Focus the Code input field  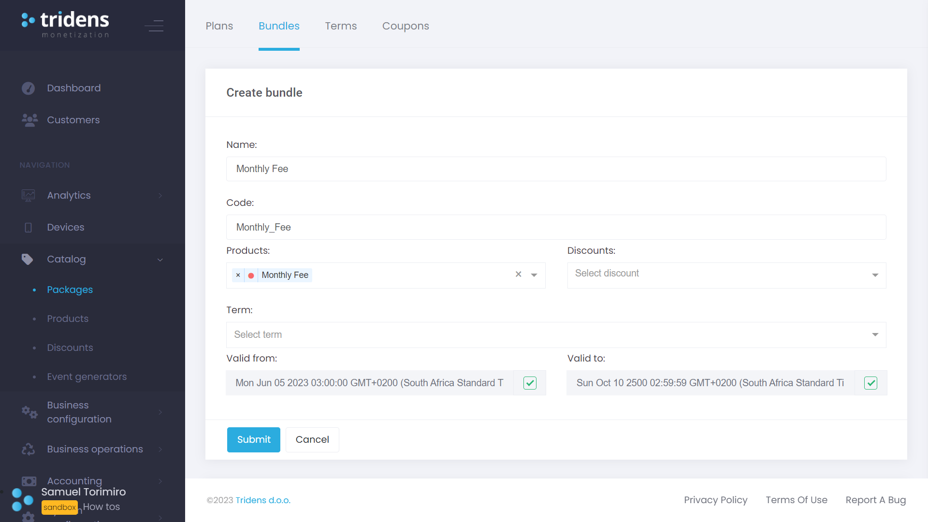556,227
